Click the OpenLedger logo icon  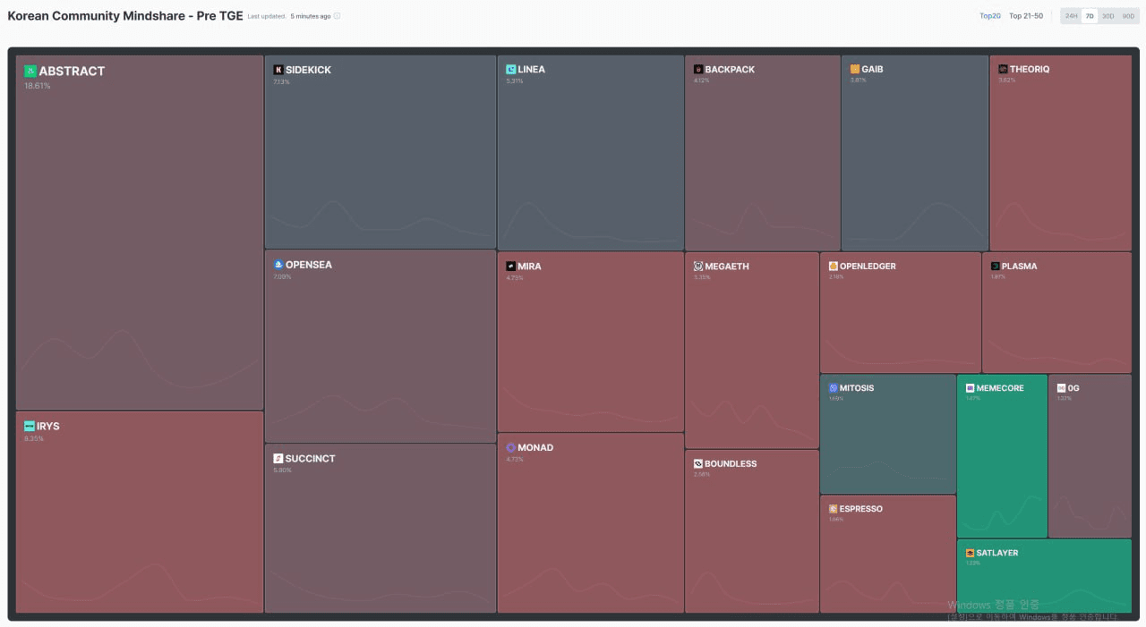pyautogui.click(x=834, y=266)
